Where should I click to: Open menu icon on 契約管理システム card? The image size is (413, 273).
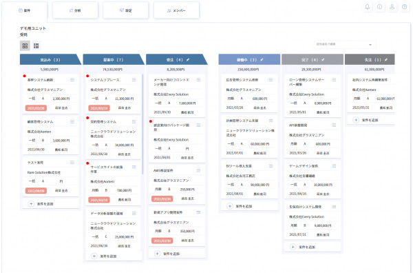pos(134,121)
